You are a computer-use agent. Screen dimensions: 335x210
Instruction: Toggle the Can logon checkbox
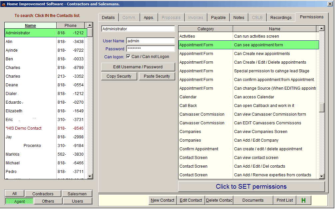128,56
